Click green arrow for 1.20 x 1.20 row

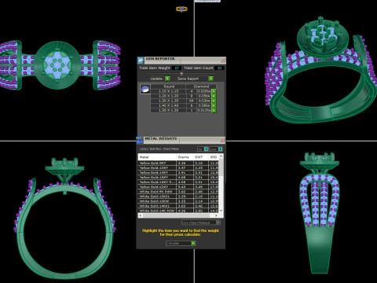(214, 96)
